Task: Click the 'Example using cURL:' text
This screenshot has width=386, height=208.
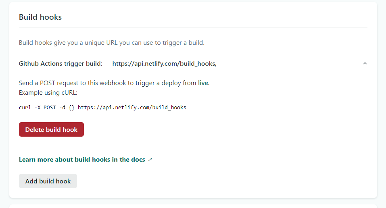Action: click(x=48, y=93)
